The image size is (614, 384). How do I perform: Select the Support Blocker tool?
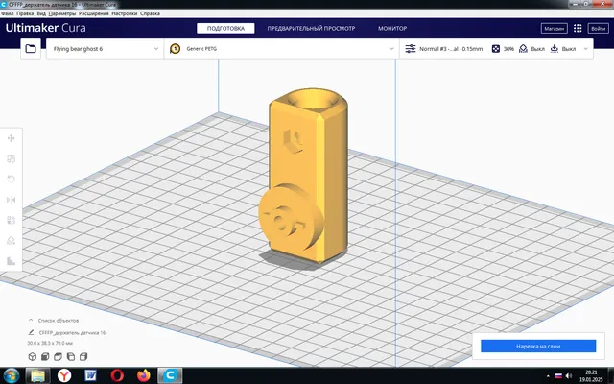[11, 241]
